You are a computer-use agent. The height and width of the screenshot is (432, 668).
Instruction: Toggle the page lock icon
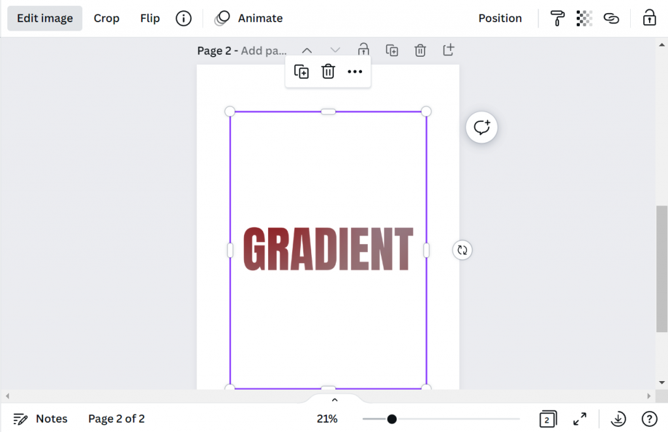click(x=363, y=50)
